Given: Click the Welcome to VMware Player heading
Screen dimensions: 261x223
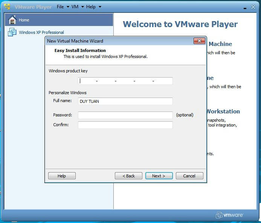Looking at the screenshot, I should 180,24.
